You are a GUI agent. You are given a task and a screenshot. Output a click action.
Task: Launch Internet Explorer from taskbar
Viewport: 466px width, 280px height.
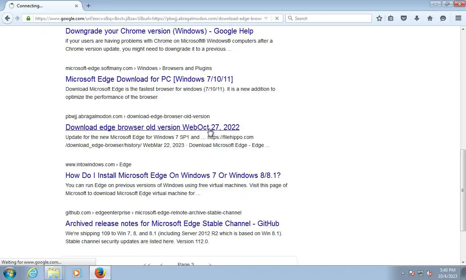click(32, 273)
